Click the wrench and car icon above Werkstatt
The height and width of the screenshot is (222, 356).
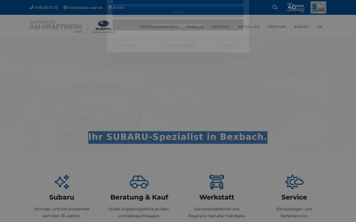(x=217, y=182)
